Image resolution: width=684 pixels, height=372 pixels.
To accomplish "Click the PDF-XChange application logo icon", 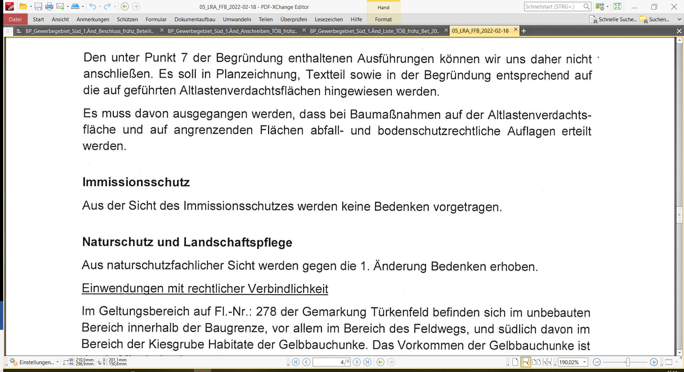I will click(x=10, y=6).
